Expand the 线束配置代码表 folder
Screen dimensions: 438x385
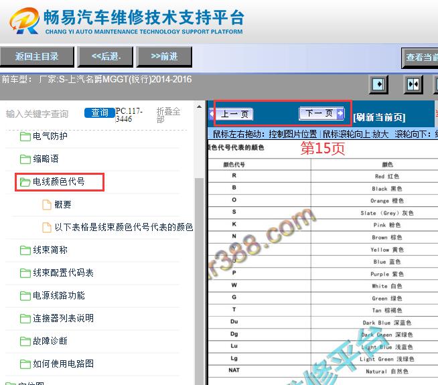coord(63,273)
